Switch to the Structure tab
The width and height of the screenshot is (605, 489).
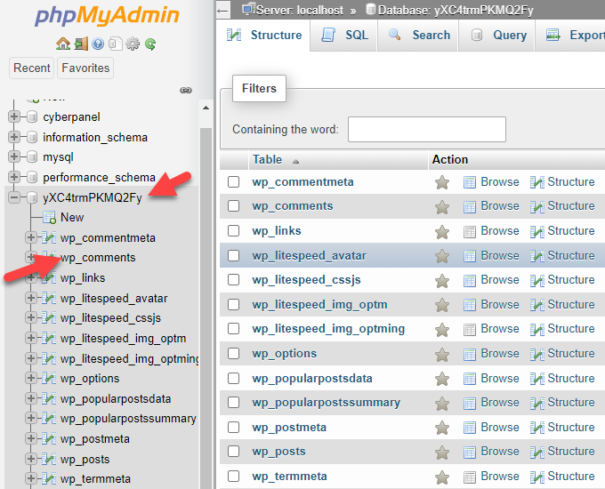point(263,35)
